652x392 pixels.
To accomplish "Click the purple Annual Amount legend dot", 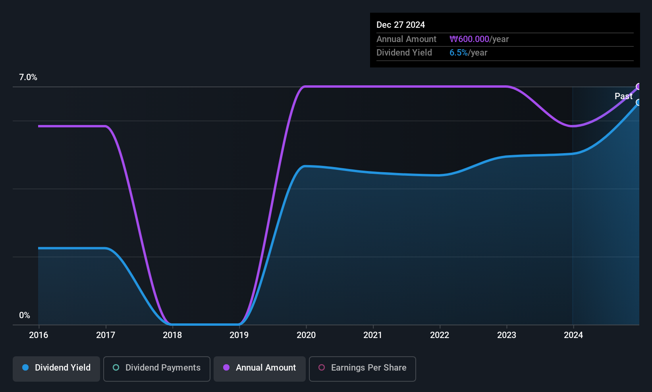I will point(226,367).
